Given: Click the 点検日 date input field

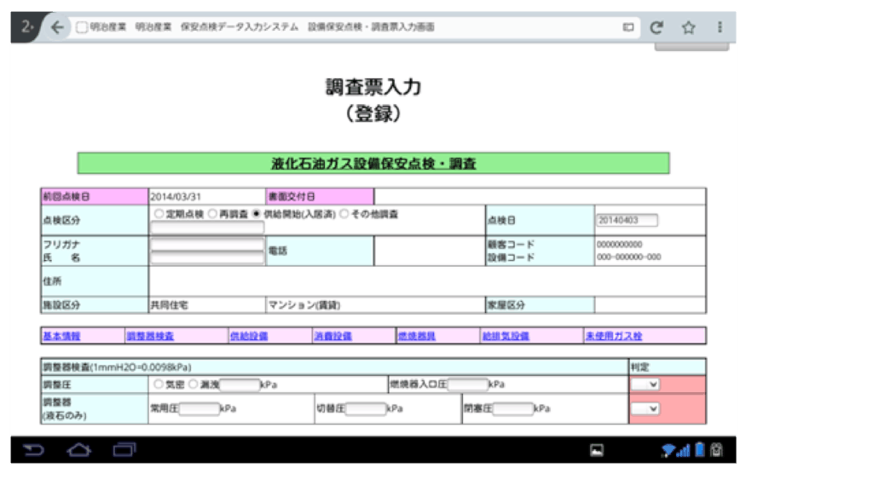Looking at the screenshot, I should (627, 220).
